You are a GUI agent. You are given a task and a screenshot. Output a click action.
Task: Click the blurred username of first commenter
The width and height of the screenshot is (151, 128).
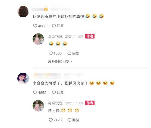[51, 9]
